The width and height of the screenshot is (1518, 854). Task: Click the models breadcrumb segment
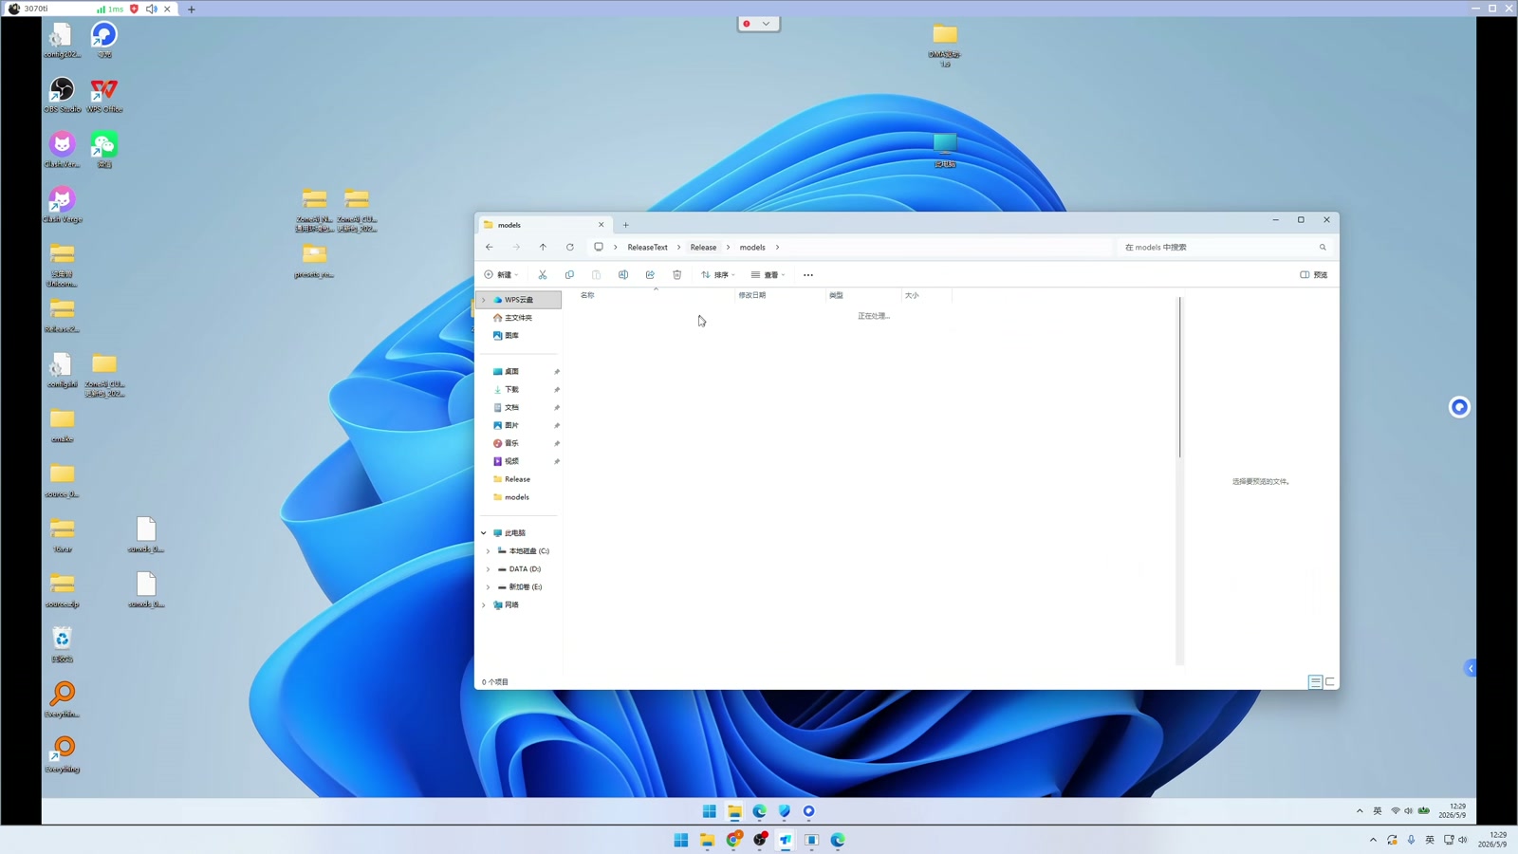[x=752, y=248]
